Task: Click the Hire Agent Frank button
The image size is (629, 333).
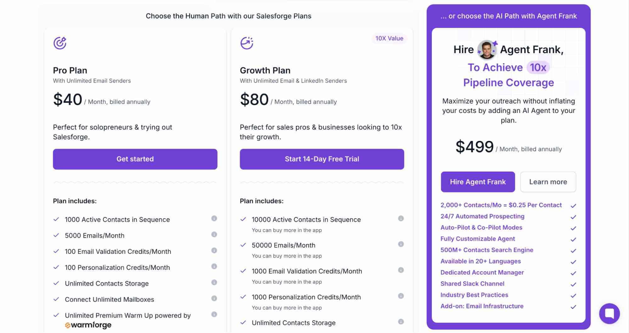Action: 478,182
